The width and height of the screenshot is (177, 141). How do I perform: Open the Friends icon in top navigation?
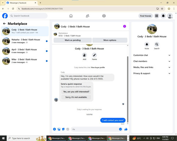click(x=87, y=16)
